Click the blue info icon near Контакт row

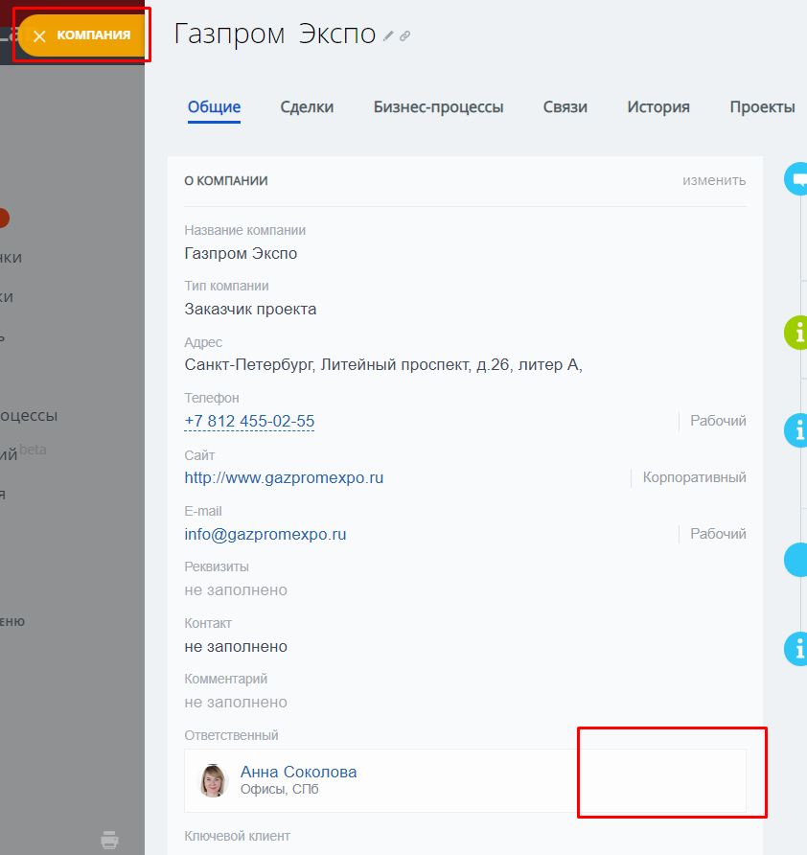[796, 649]
